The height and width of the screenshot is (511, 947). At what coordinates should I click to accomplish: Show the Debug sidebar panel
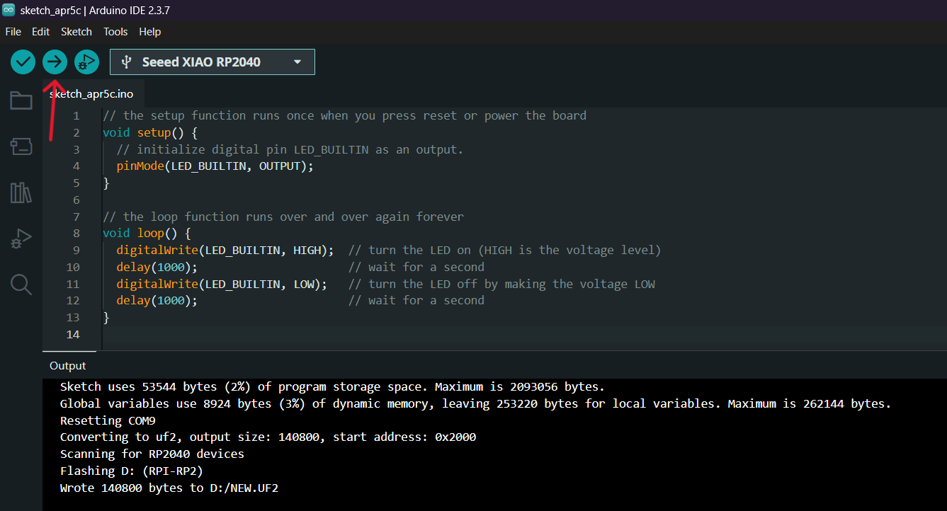click(x=21, y=239)
